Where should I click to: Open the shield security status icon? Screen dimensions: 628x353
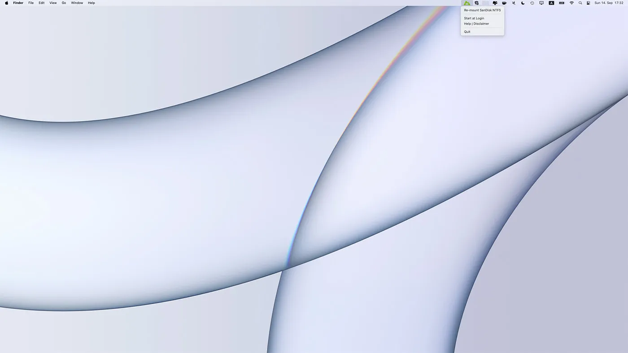[476, 3]
